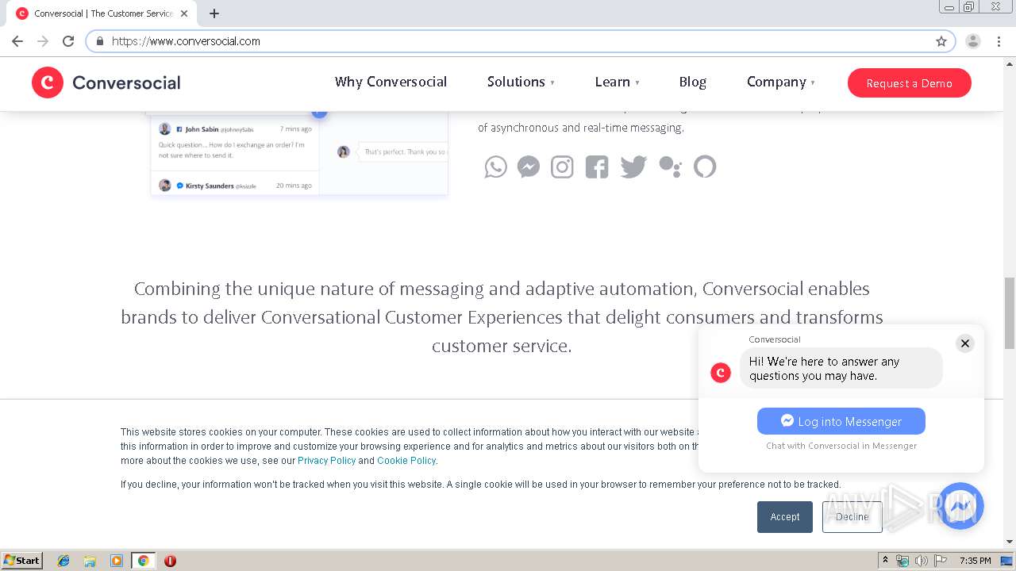
Task: Click the action center flag tray icon
Action: [941, 561]
